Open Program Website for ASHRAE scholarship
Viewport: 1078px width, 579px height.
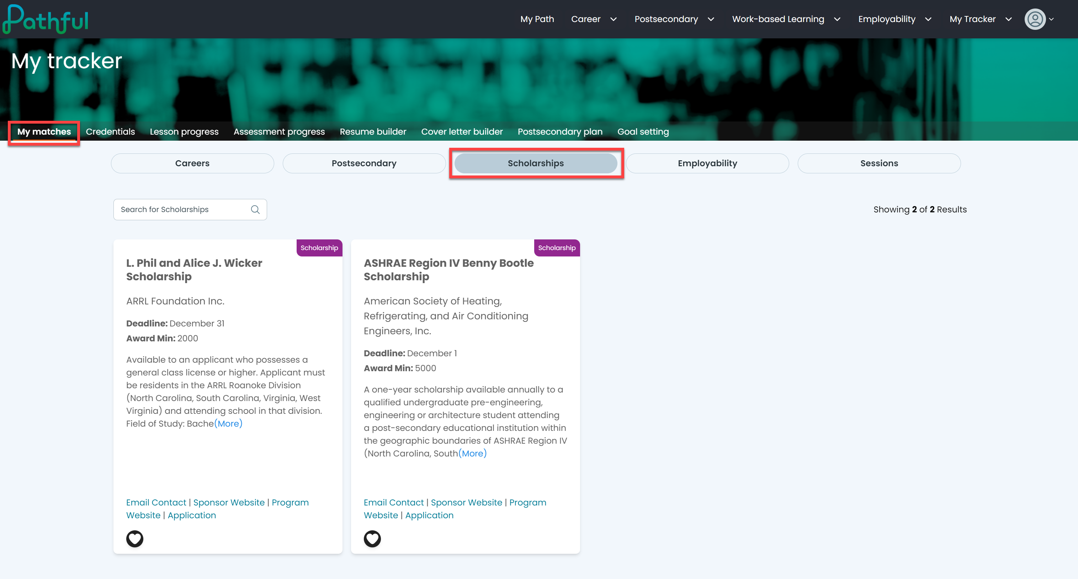tap(455, 509)
